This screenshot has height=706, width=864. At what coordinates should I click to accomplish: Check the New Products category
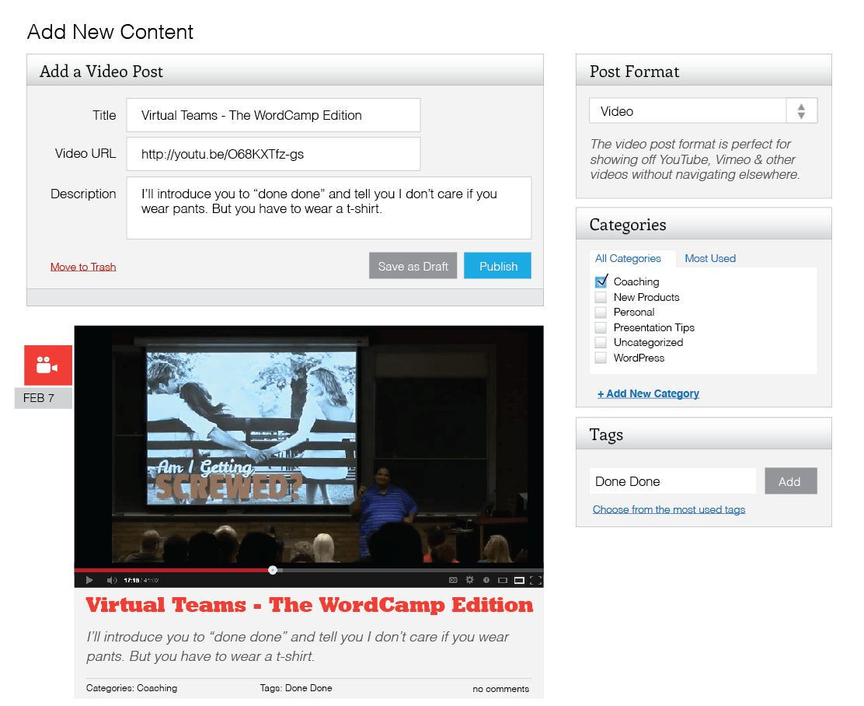coord(601,297)
